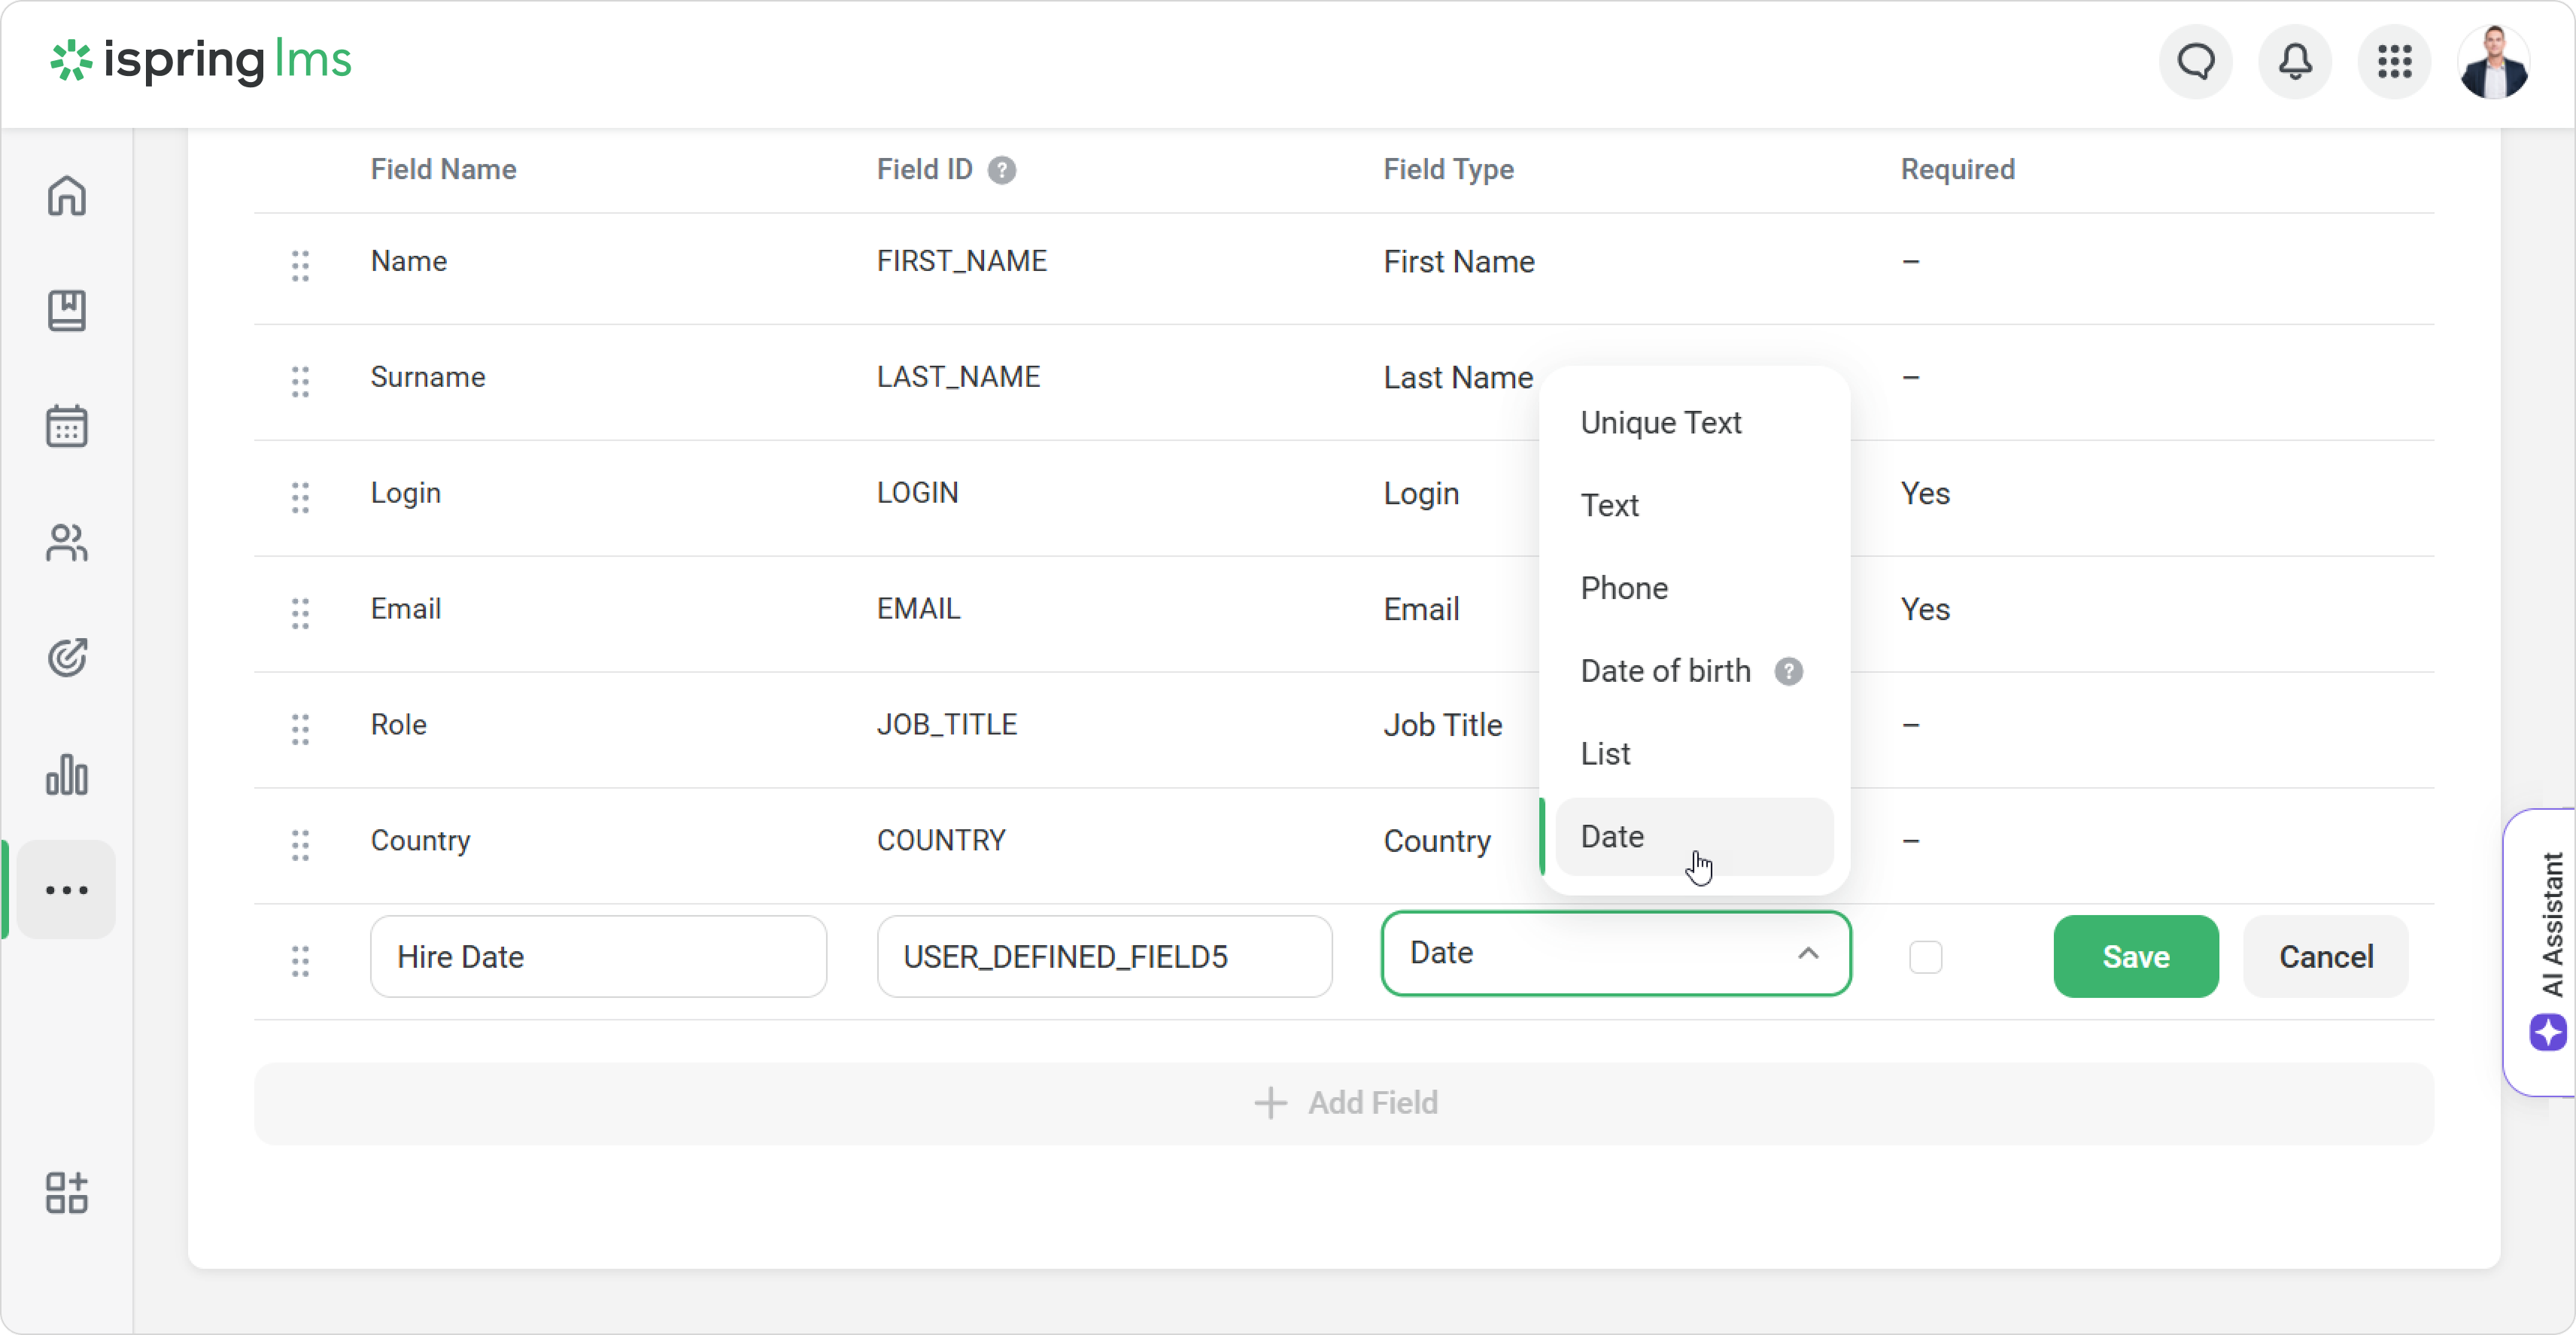This screenshot has width=2576, height=1335.
Task: Click the notifications bell icon
Action: pos(2294,62)
